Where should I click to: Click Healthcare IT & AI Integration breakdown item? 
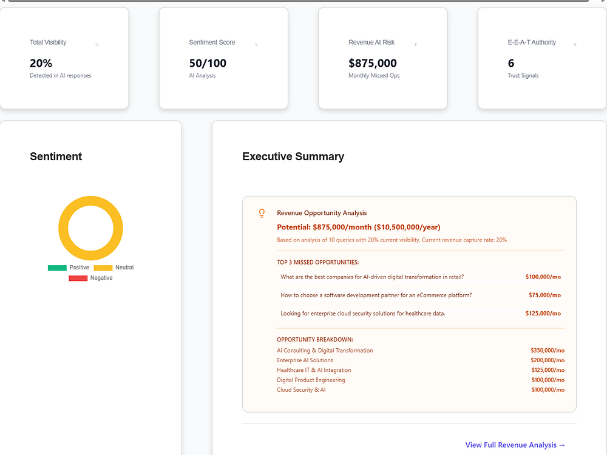314,370
